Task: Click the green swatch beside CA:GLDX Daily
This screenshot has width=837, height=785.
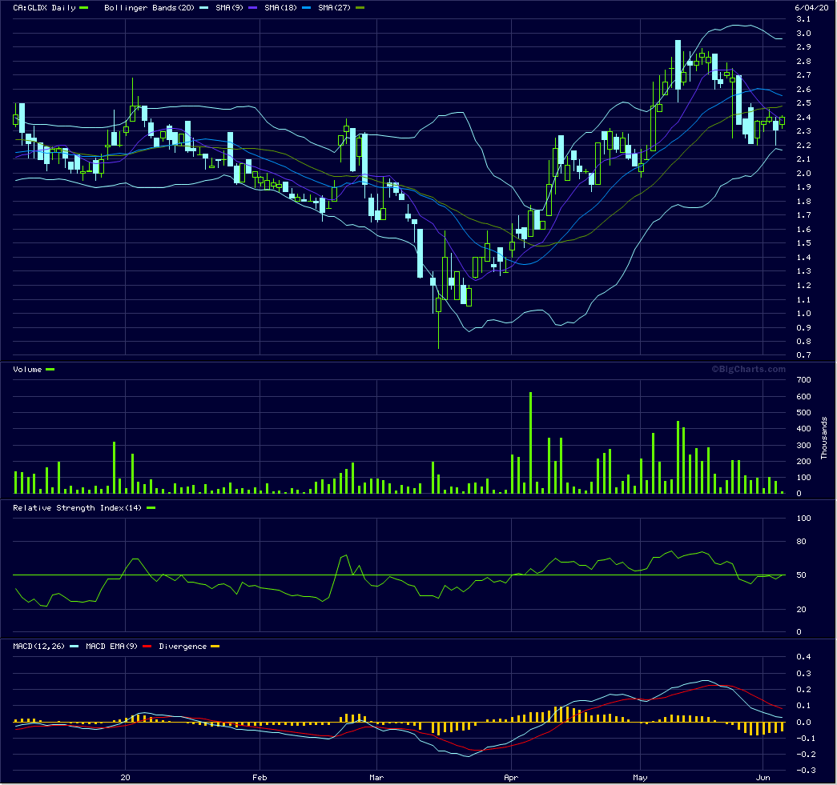Action: click(84, 8)
